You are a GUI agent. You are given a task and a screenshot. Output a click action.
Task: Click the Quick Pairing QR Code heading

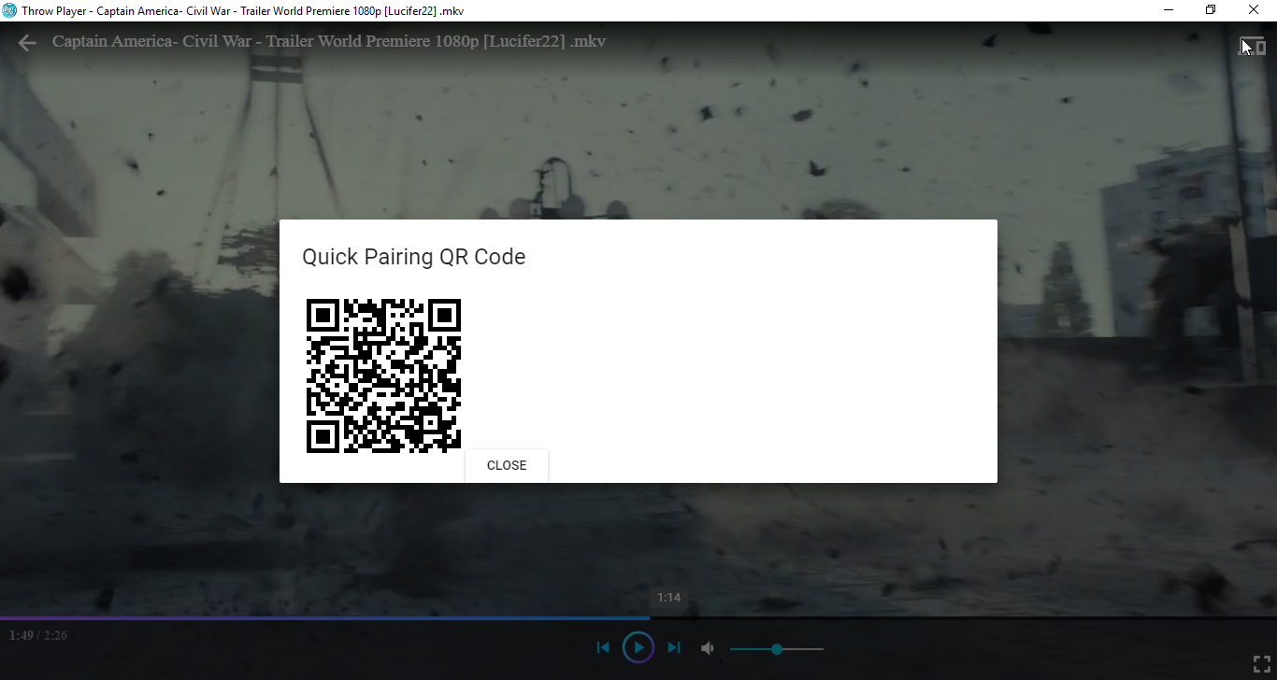(x=414, y=257)
